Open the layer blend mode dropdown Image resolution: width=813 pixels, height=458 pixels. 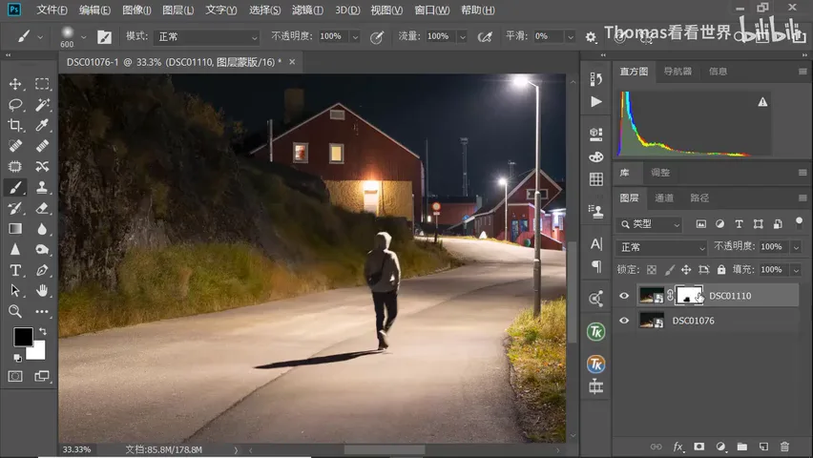[x=661, y=247]
